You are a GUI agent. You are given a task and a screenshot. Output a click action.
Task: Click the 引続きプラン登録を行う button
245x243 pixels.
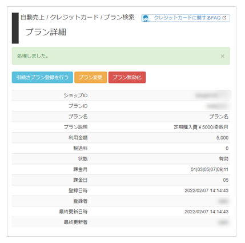coord(42,77)
